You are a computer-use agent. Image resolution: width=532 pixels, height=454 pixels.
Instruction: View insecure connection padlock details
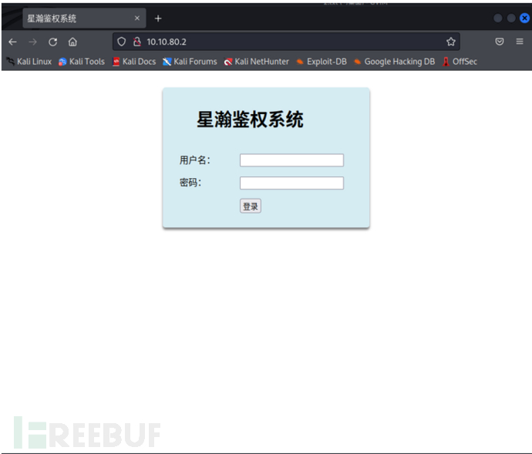tap(137, 42)
